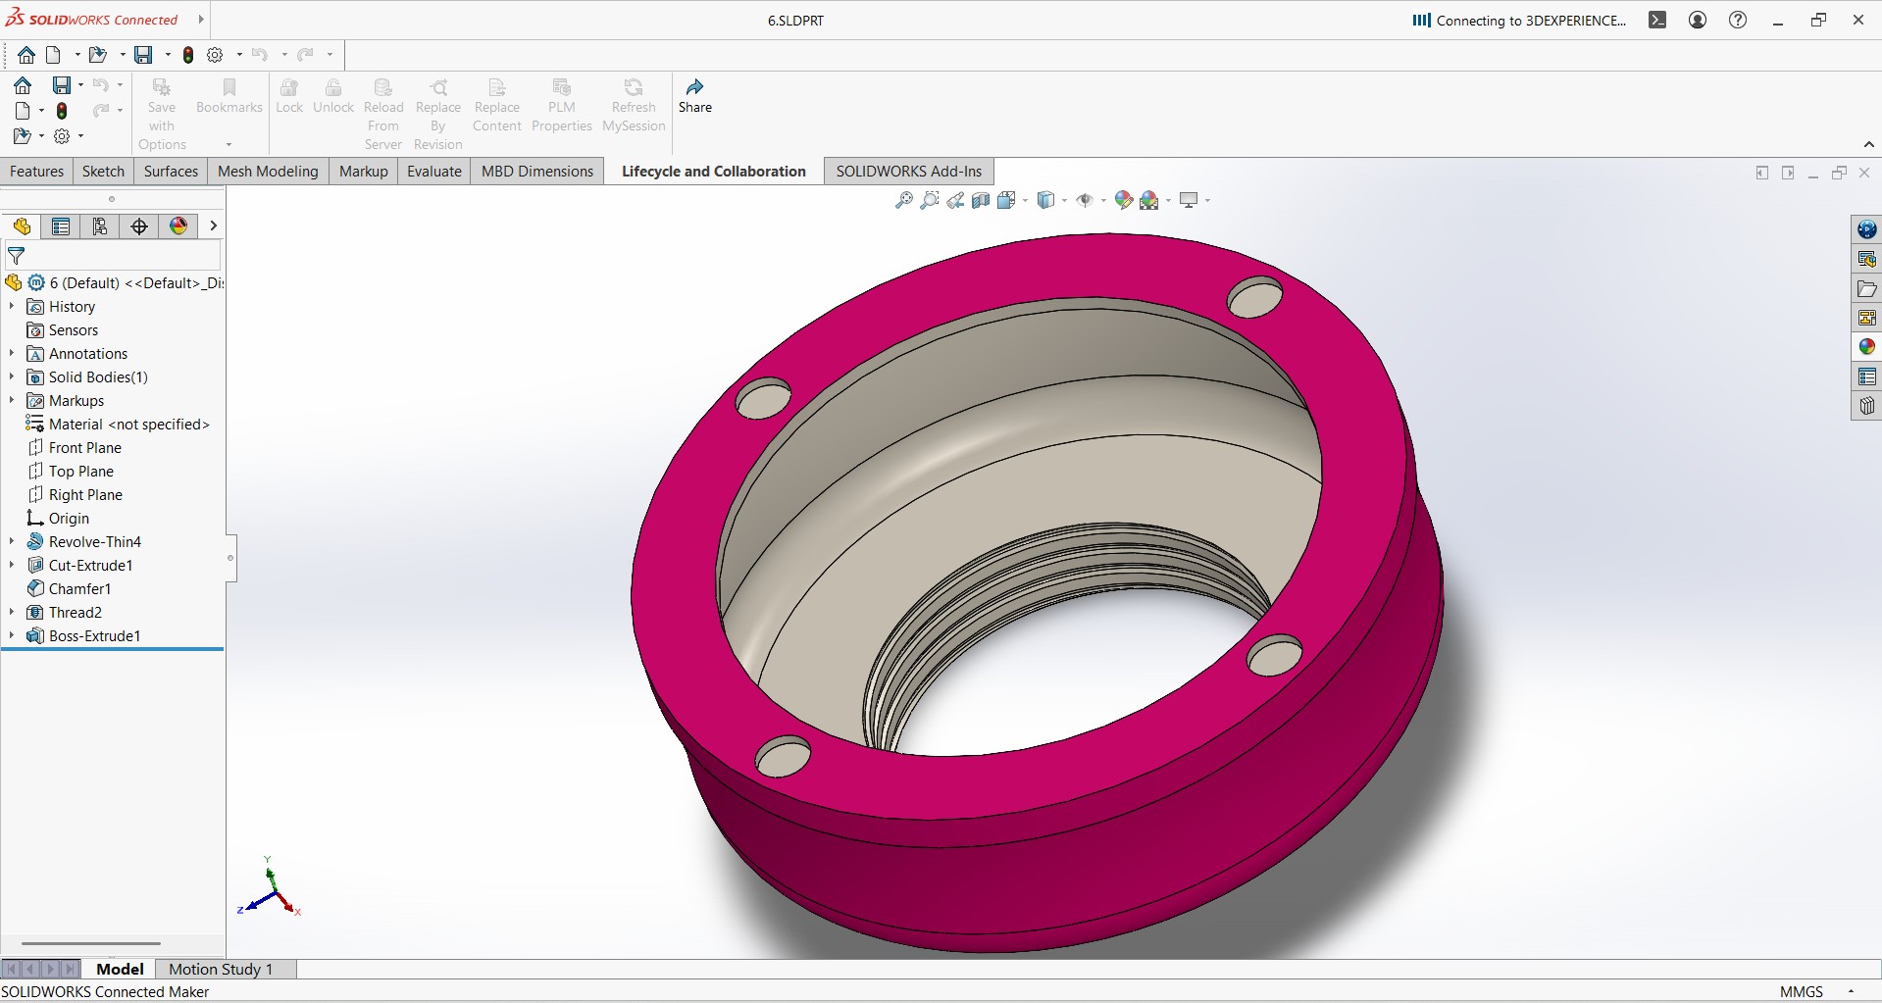
Task: Click View Settings monitor icon
Action: click(1189, 200)
